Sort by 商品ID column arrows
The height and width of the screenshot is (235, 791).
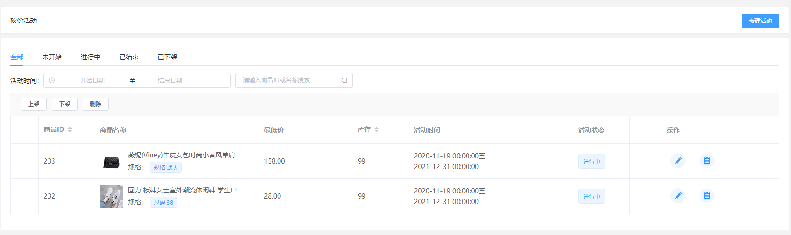pyautogui.click(x=70, y=129)
